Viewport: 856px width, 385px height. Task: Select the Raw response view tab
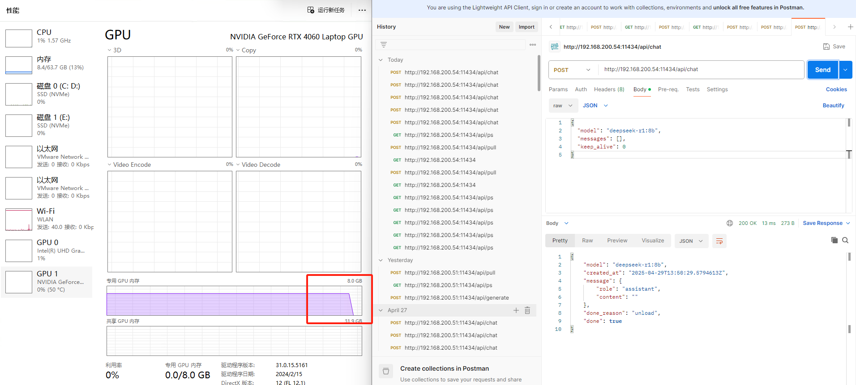pyautogui.click(x=587, y=241)
